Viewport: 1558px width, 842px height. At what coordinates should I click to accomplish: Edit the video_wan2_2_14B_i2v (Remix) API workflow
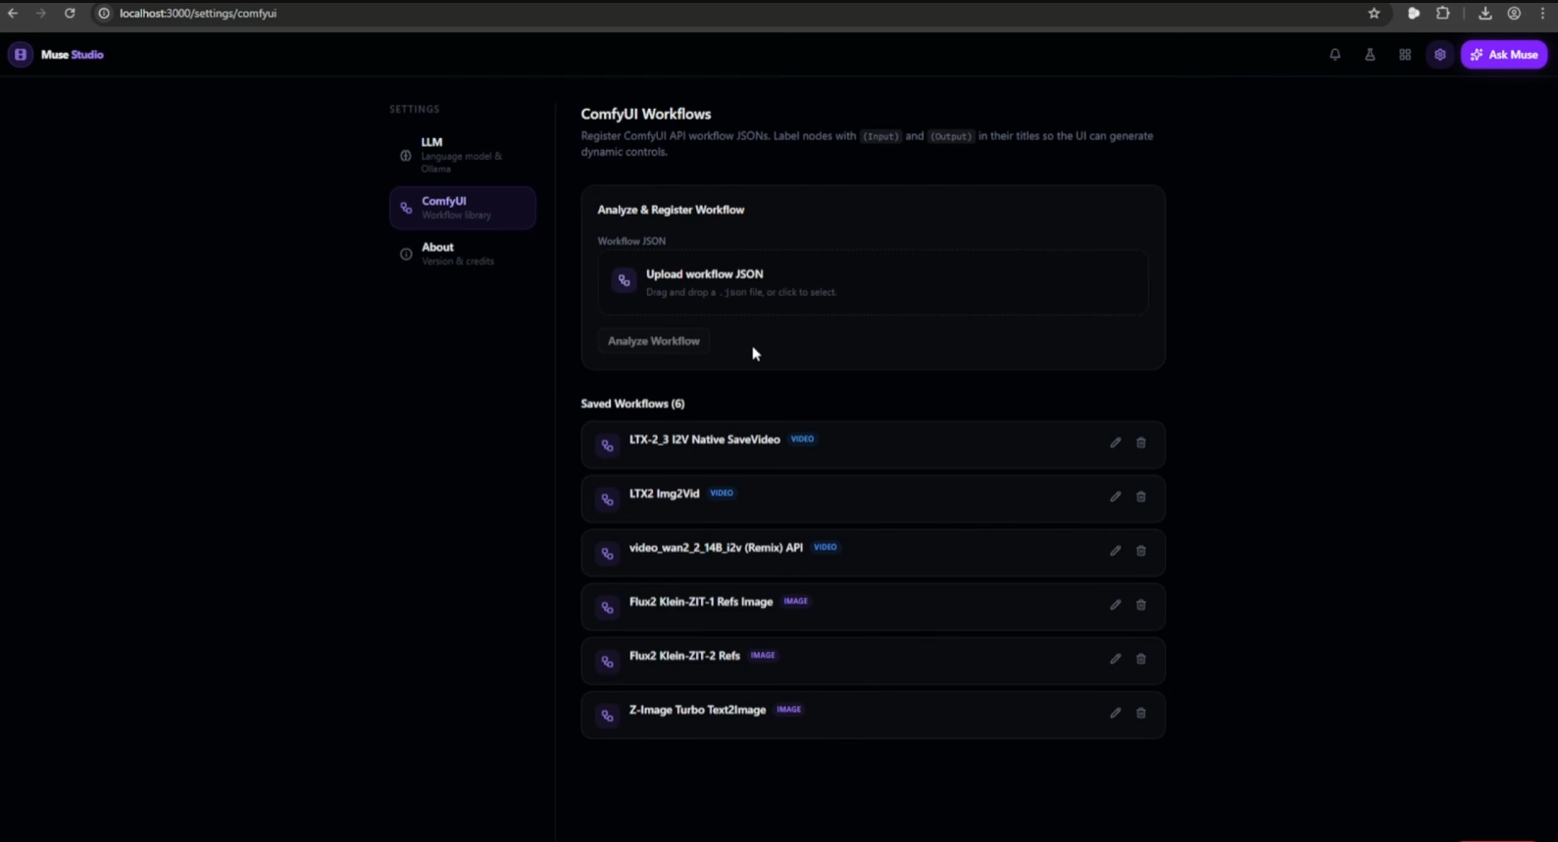pyautogui.click(x=1115, y=551)
